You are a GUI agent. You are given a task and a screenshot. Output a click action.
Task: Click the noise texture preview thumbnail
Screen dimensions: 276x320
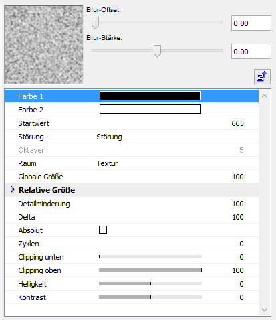point(44,45)
